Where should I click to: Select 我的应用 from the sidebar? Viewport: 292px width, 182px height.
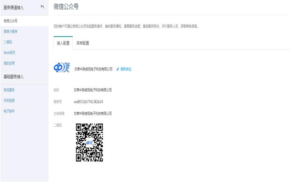(9, 63)
